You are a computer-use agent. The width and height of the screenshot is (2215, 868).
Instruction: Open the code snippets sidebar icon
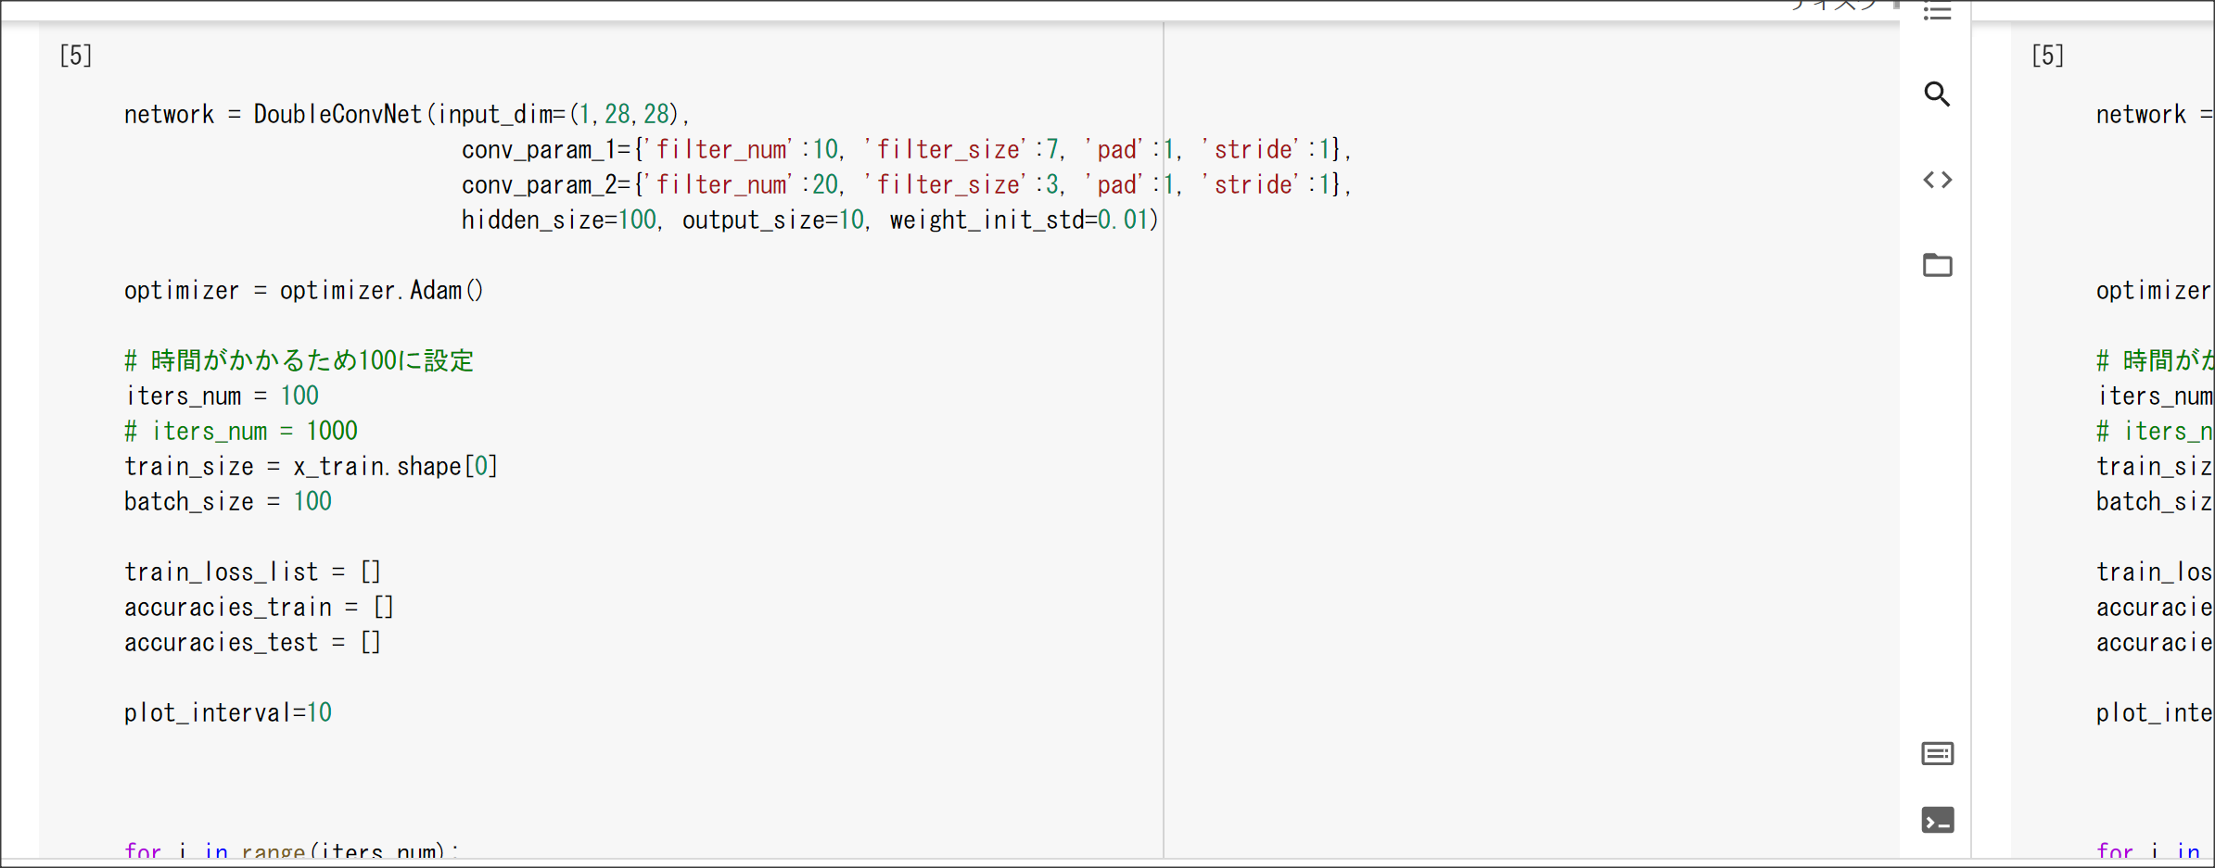pyautogui.click(x=1937, y=180)
